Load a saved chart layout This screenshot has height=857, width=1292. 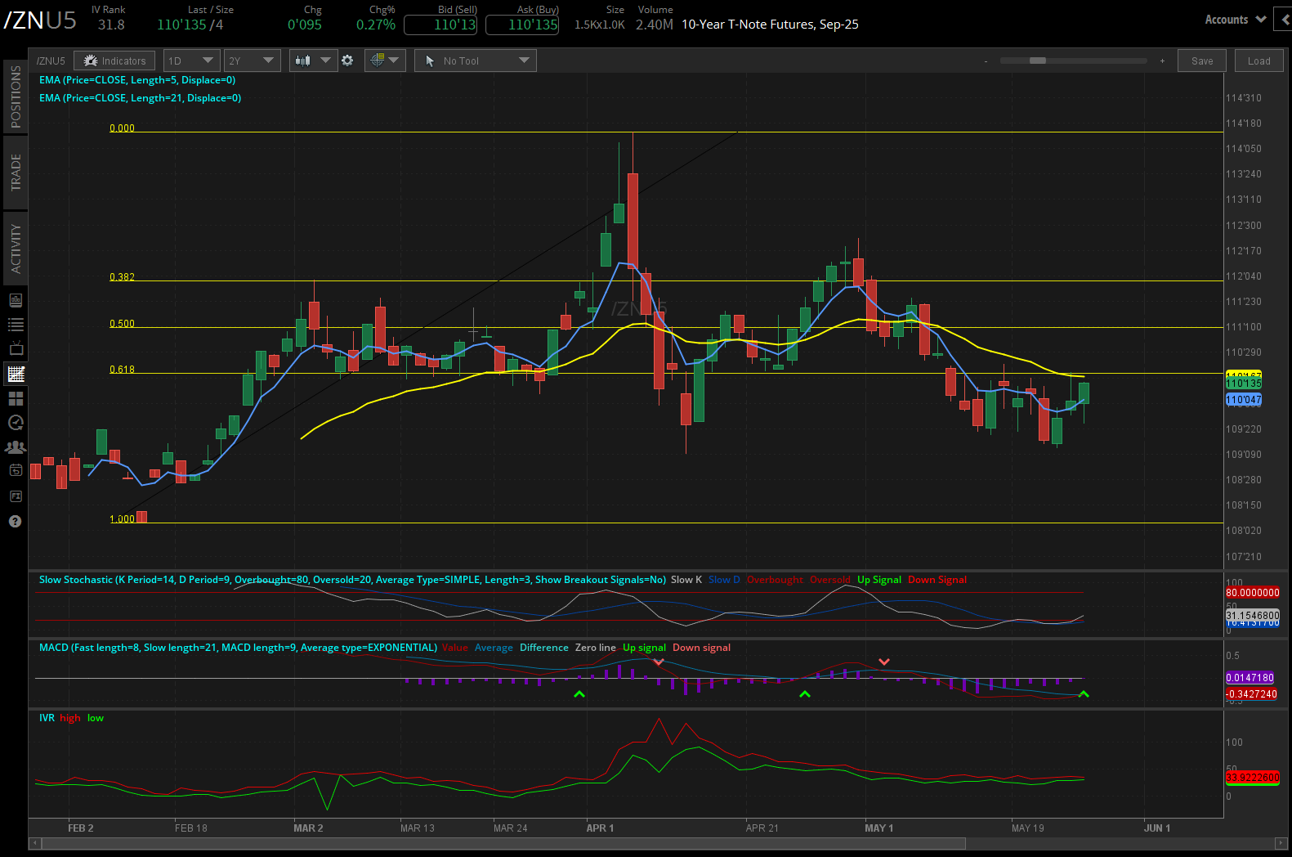coord(1258,61)
